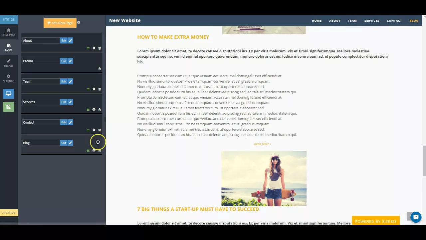Click the Powered by SITE123 banner
The image size is (426, 240).
(x=375, y=221)
